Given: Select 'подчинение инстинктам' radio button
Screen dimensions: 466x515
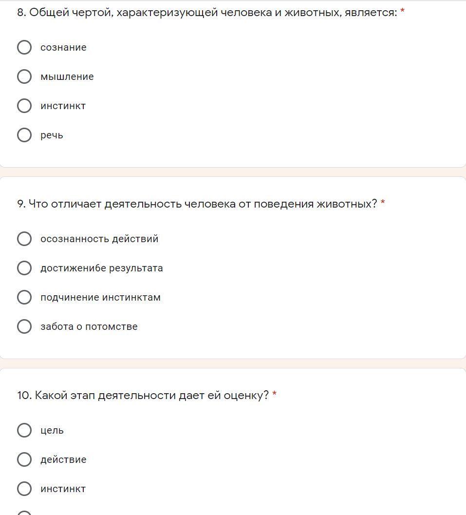Looking at the screenshot, I should coord(24,297).
